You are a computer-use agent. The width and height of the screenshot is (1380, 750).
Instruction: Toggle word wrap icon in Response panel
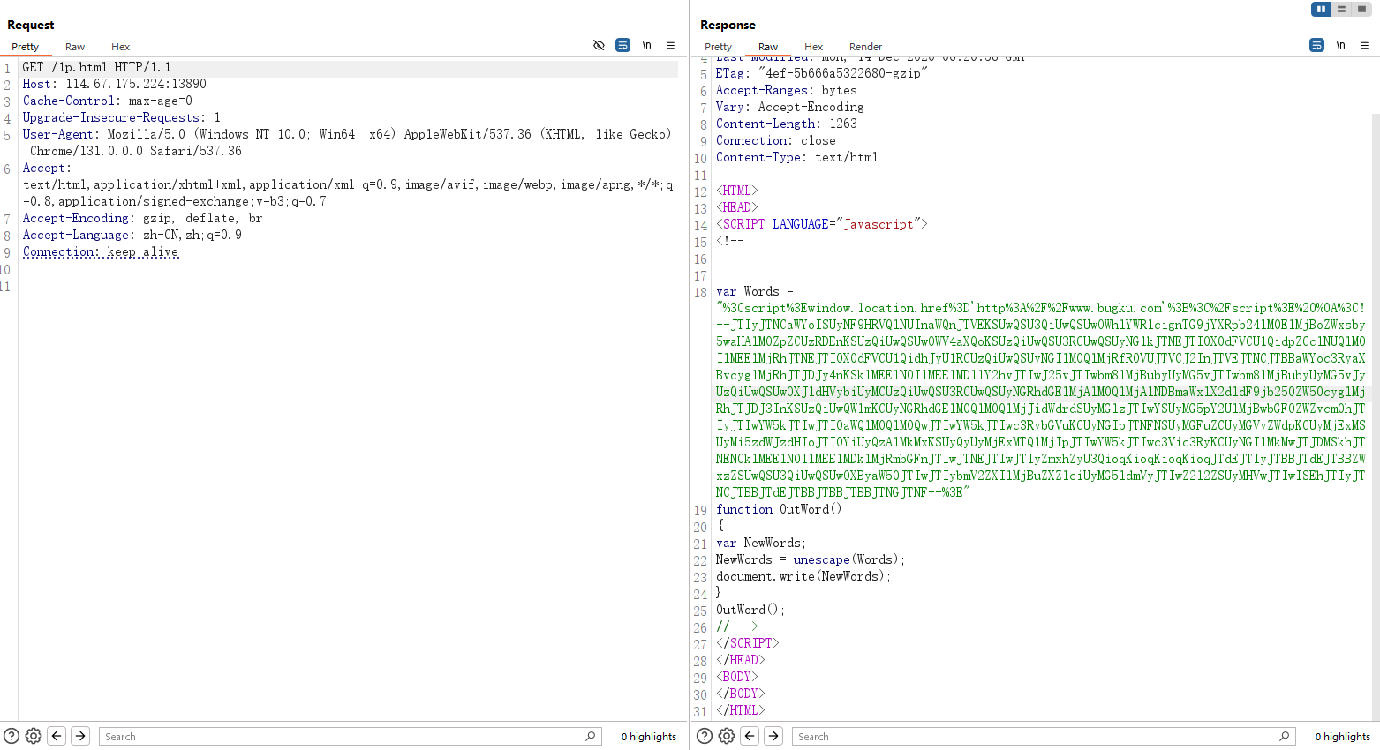(x=1316, y=45)
